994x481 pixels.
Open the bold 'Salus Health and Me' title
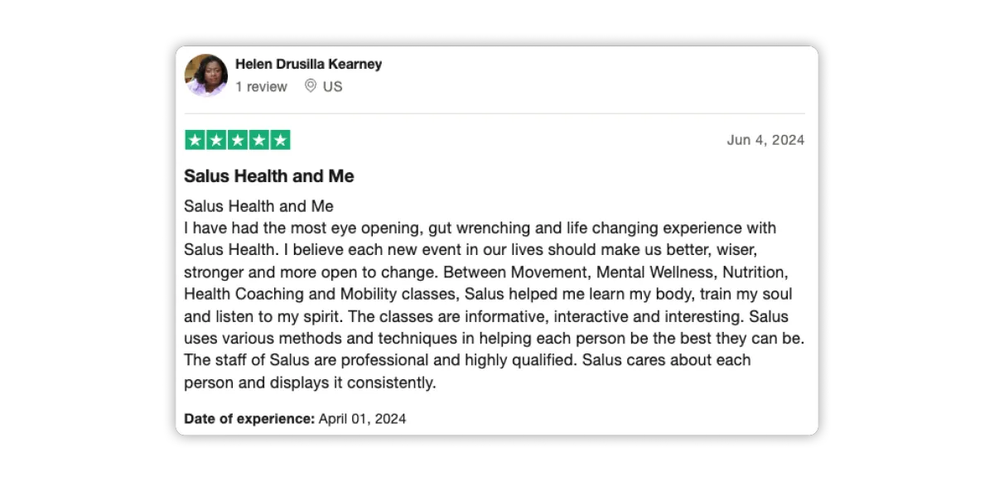point(269,176)
